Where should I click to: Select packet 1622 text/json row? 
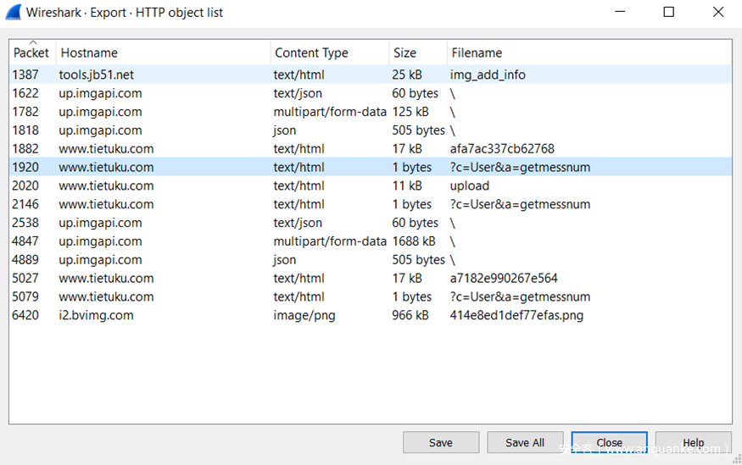tap(371, 93)
